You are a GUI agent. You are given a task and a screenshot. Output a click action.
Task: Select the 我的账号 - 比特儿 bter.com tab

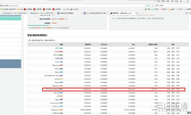click(123, 13)
